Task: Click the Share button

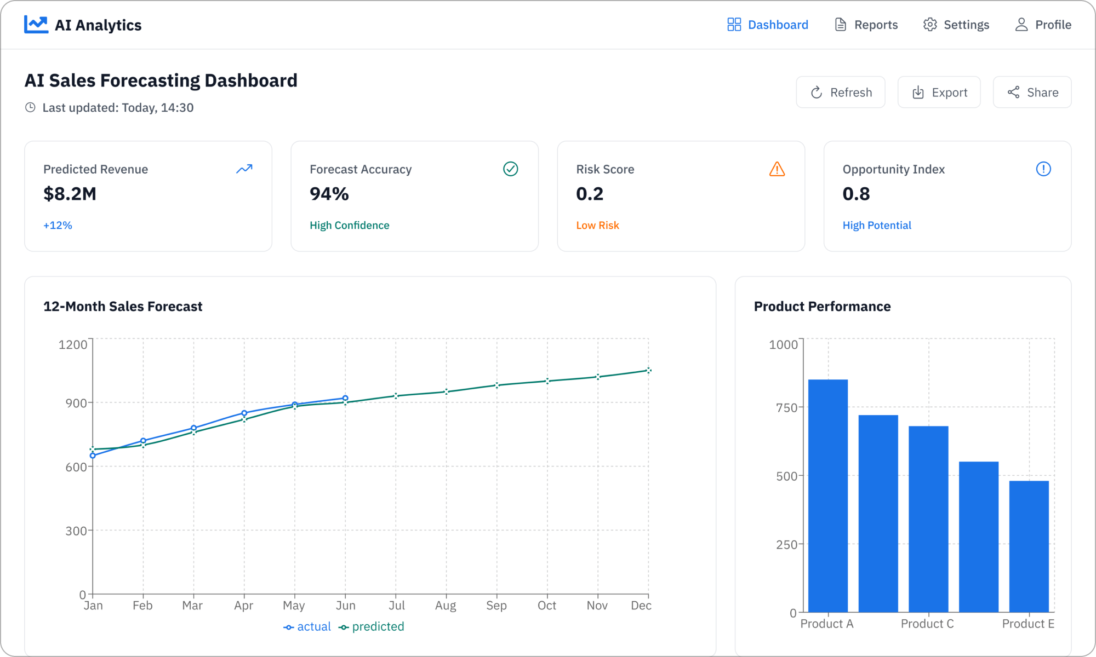Action: (1032, 92)
